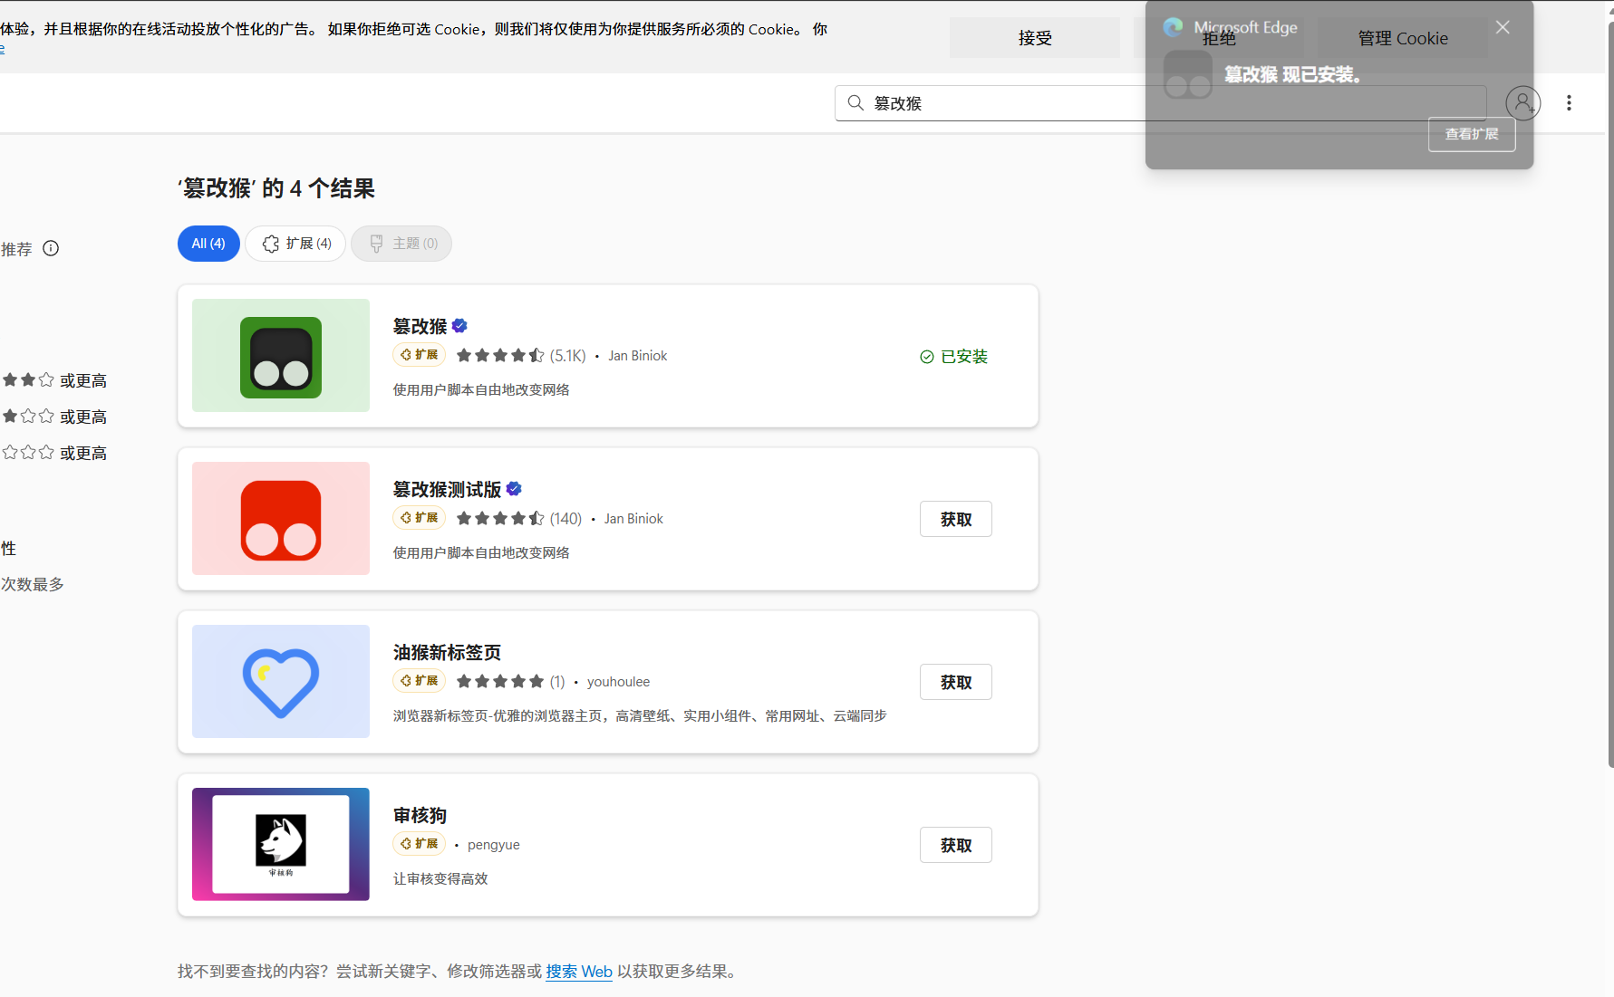Click the search box containing 篡改猴

[1160, 103]
